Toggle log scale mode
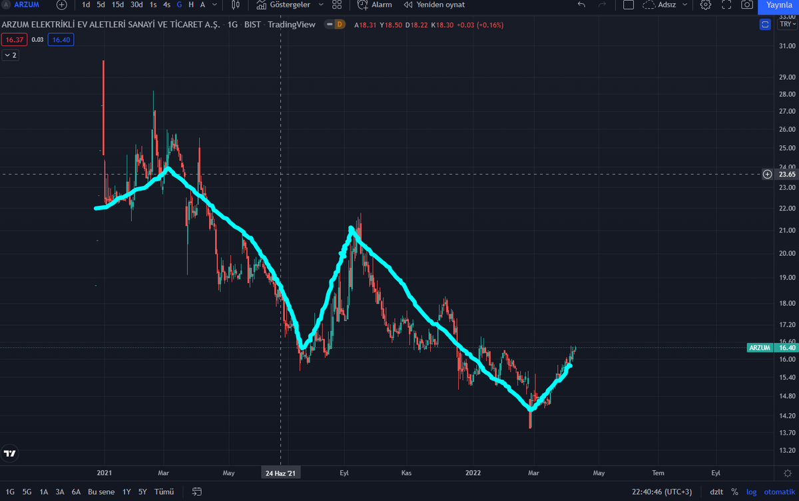The width and height of the screenshot is (799, 501). pyautogui.click(x=751, y=492)
